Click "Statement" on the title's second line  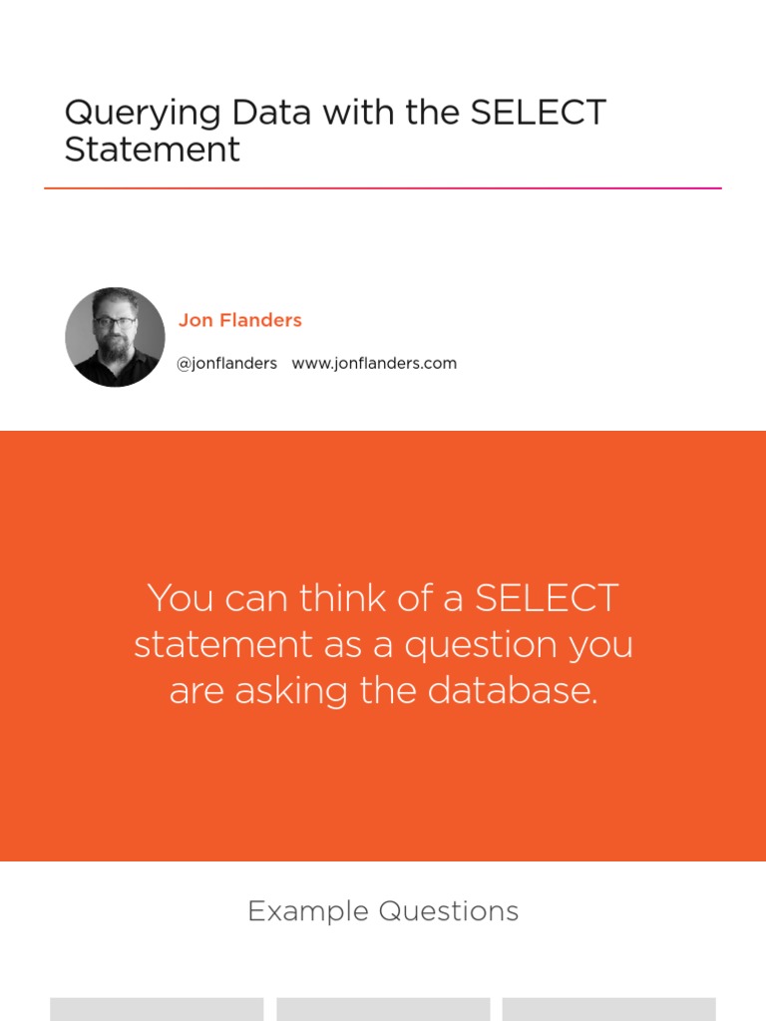pyautogui.click(x=152, y=150)
